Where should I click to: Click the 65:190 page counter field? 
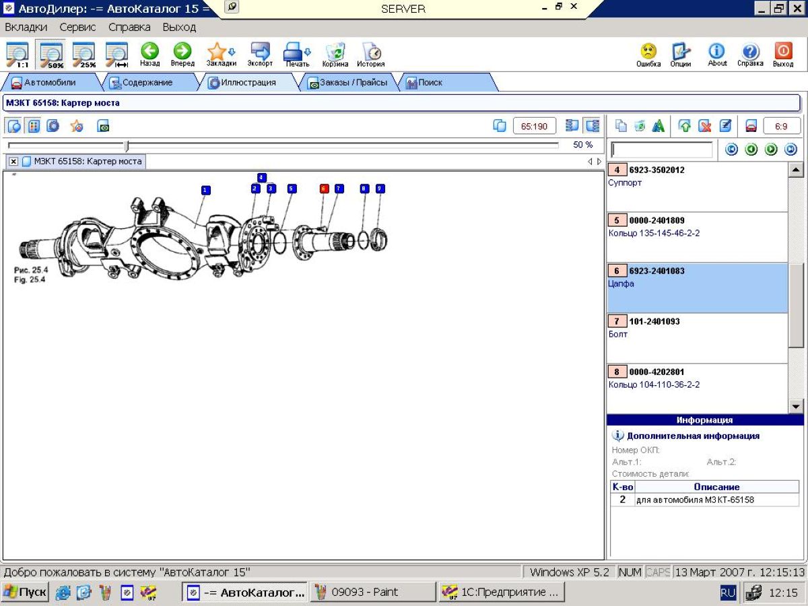pos(535,126)
